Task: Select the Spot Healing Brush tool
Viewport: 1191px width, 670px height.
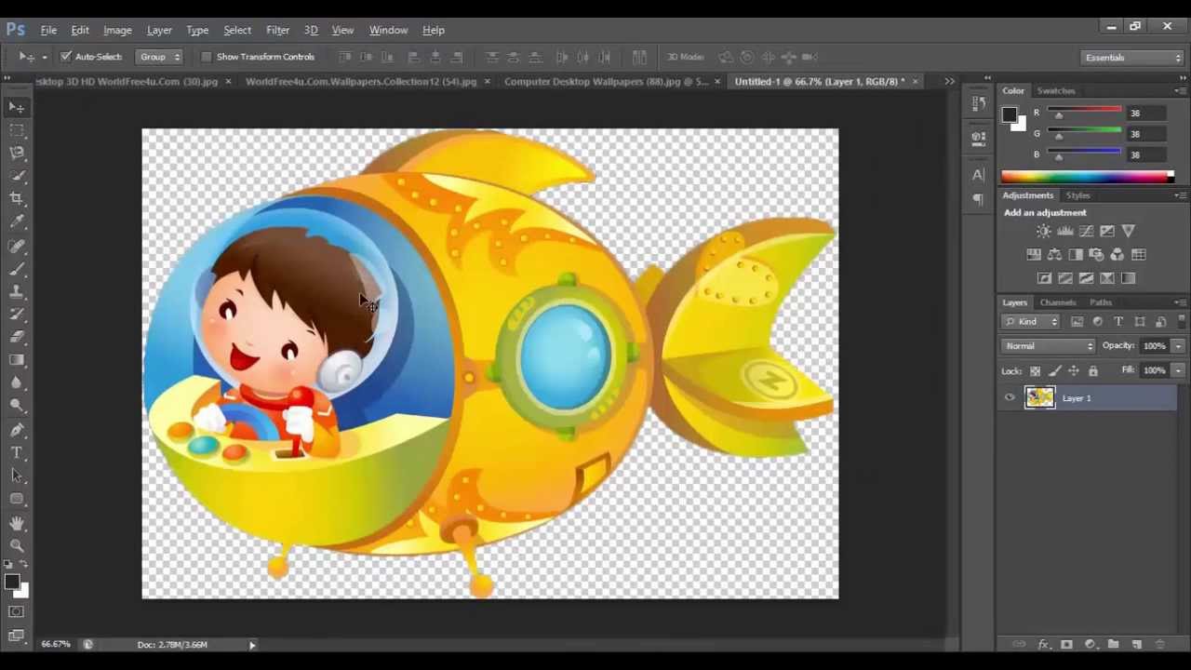Action: click(x=17, y=247)
